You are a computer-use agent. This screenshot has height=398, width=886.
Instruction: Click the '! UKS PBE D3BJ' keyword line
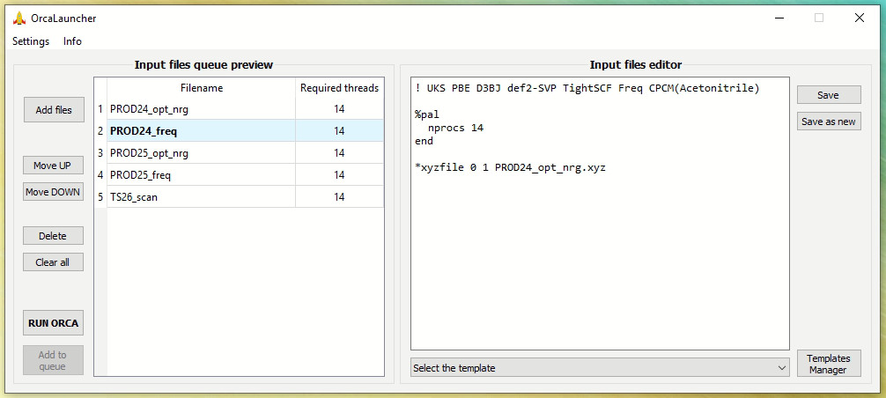coord(587,88)
